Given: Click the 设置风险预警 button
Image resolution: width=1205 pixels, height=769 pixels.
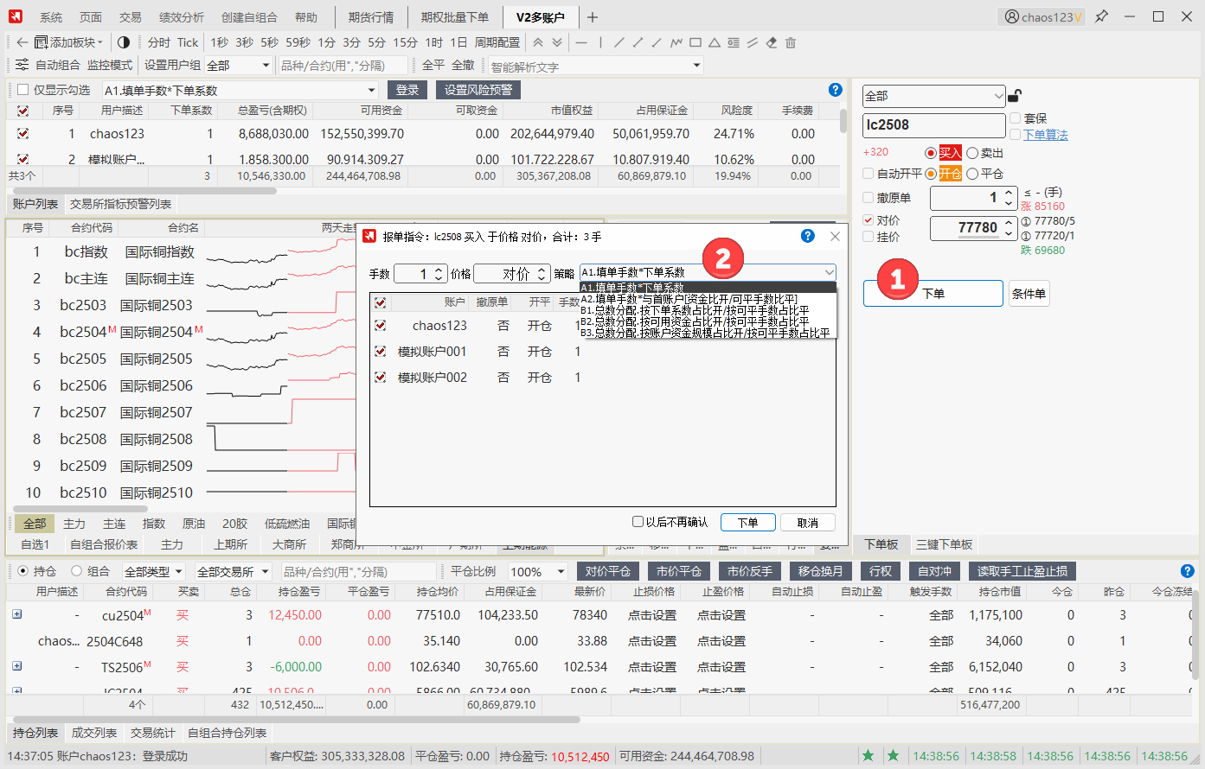Looking at the screenshot, I should coord(478,90).
